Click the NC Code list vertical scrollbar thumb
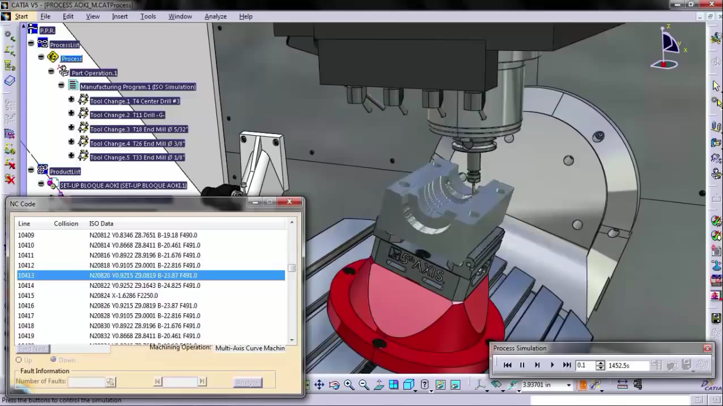The height and width of the screenshot is (406, 723). (292, 268)
